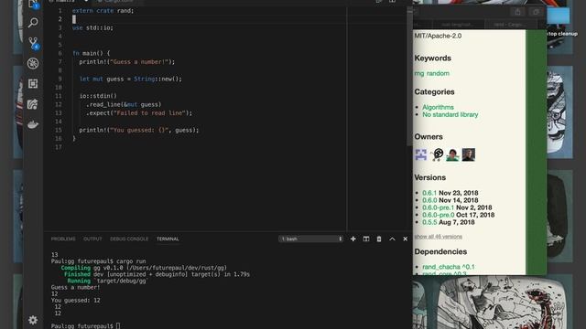Maximize the panel with up chevron
The width and height of the screenshot is (586, 329).
[392, 239]
